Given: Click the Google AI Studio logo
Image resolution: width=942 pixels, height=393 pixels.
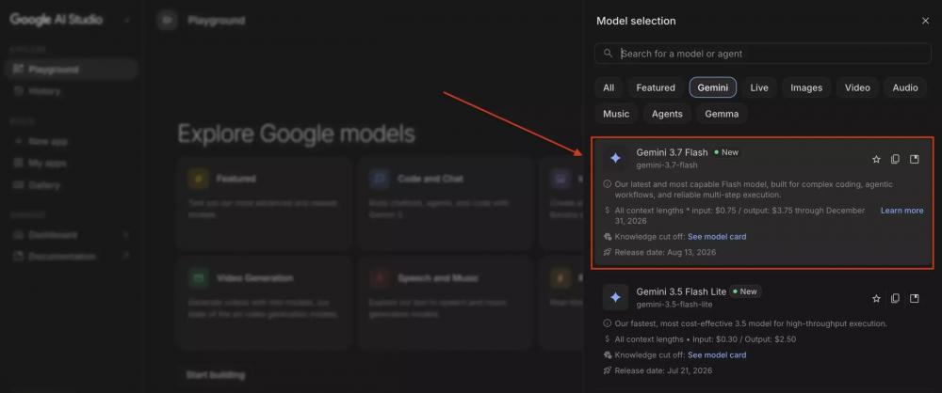Looking at the screenshot, I should click(x=56, y=20).
